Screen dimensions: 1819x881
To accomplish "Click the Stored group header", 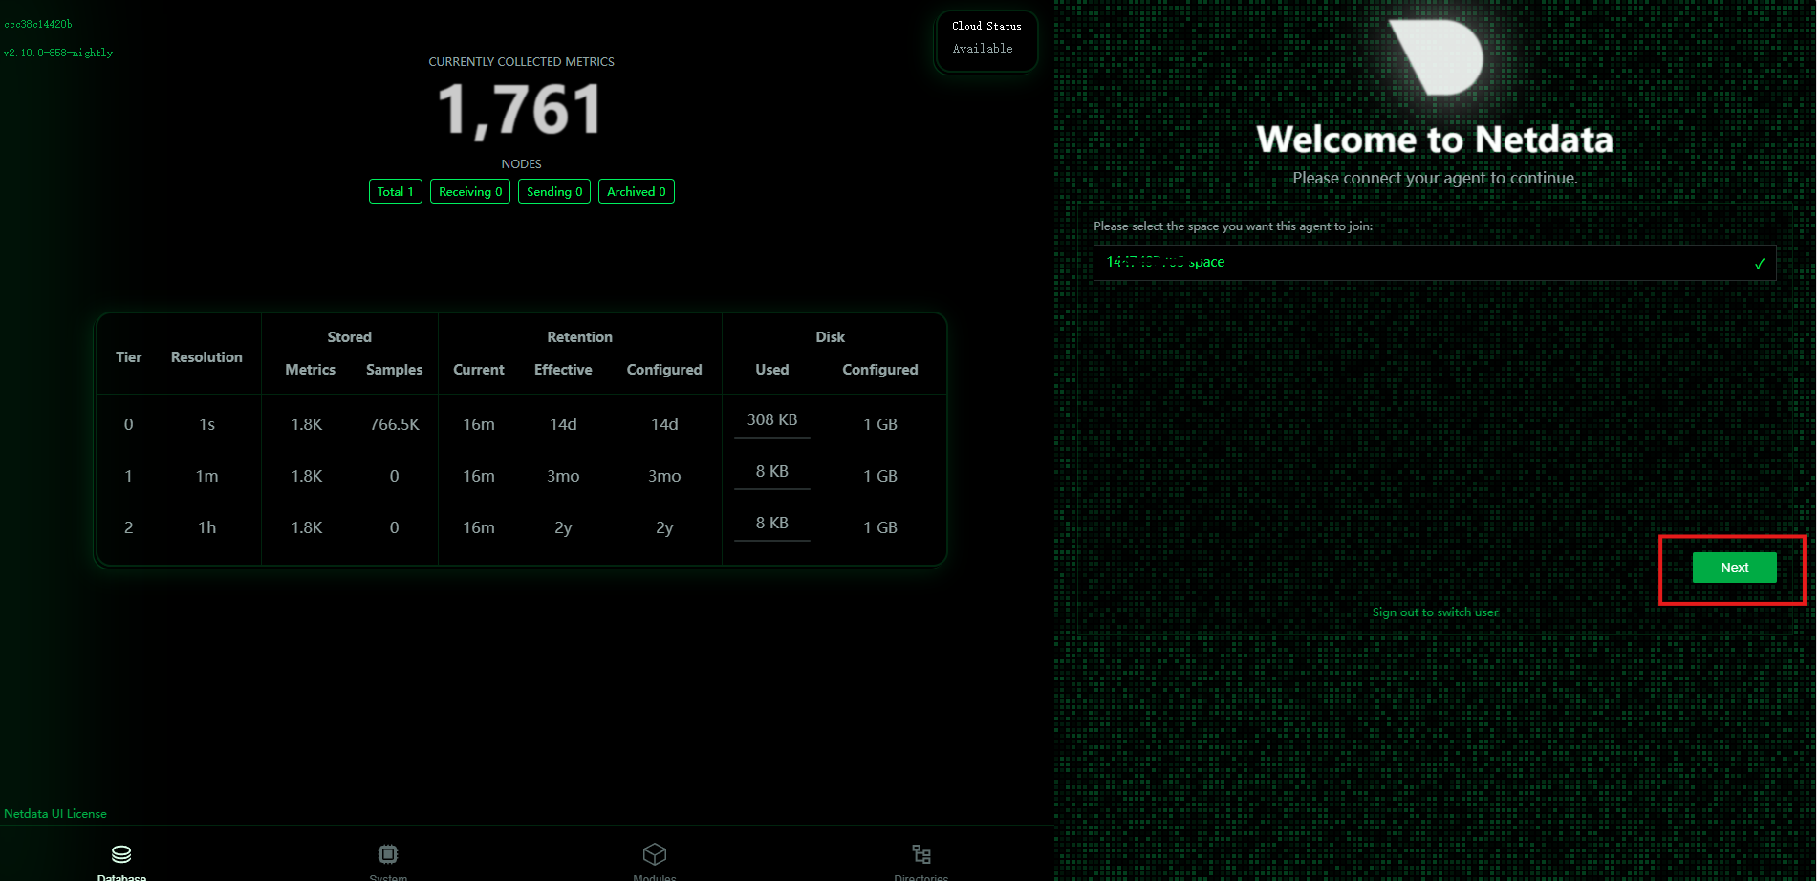I will click(x=350, y=337).
